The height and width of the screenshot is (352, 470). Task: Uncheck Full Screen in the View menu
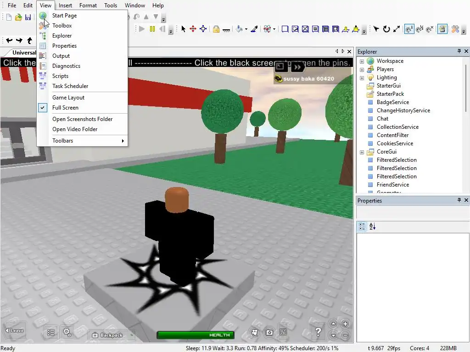[83, 108]
